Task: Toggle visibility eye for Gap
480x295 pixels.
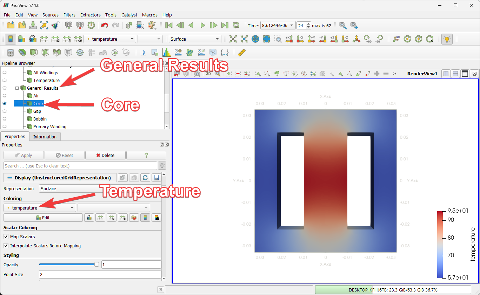Action: pos(5,111)
